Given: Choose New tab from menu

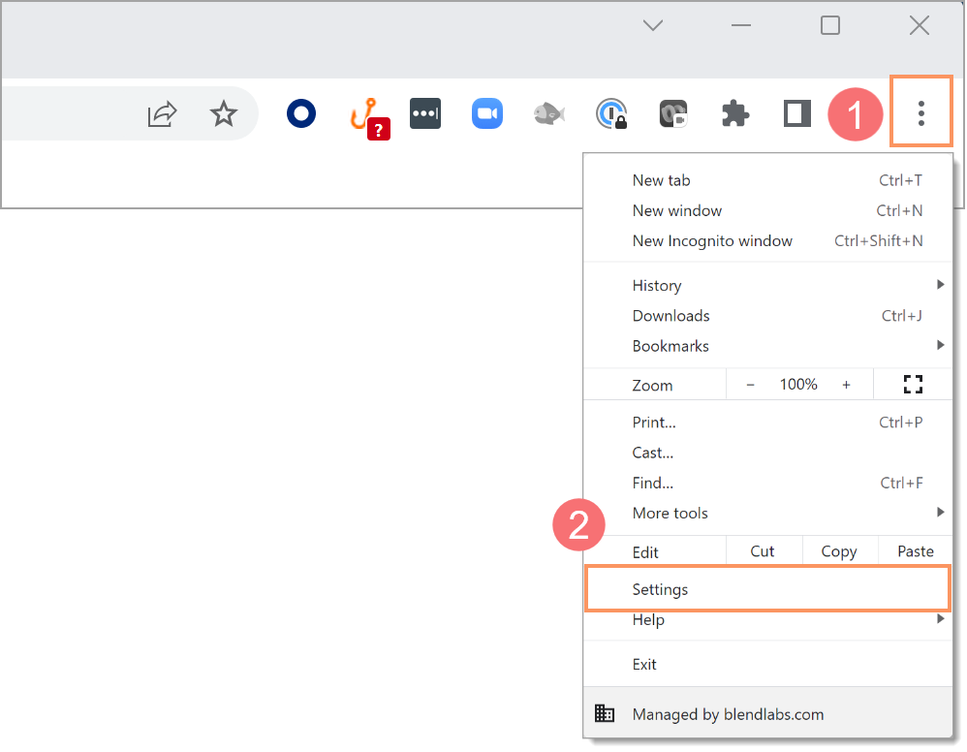Looking at the screenshot, I should tap(767, 180).
